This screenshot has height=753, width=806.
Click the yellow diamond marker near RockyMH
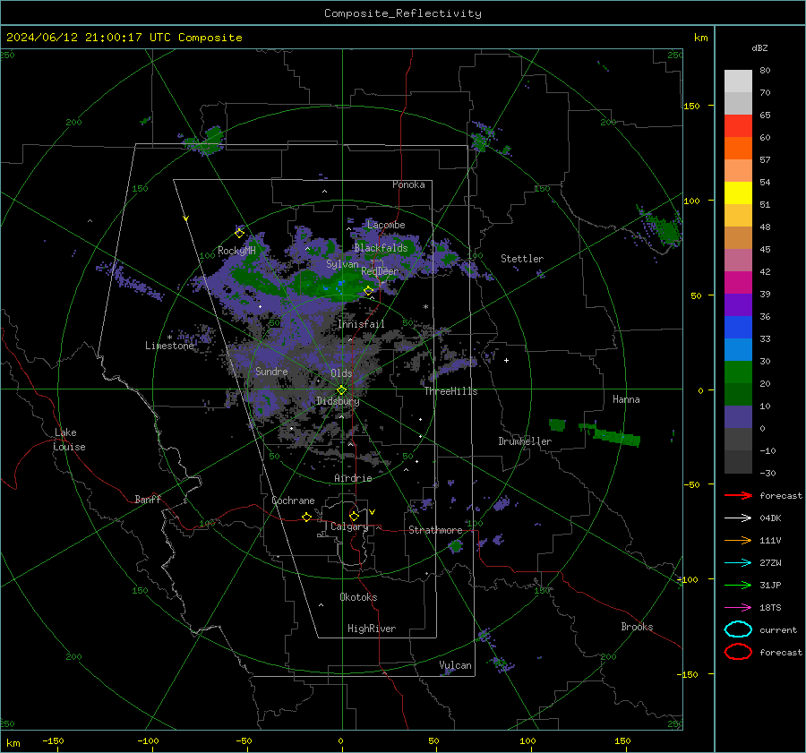coord(239,234)
